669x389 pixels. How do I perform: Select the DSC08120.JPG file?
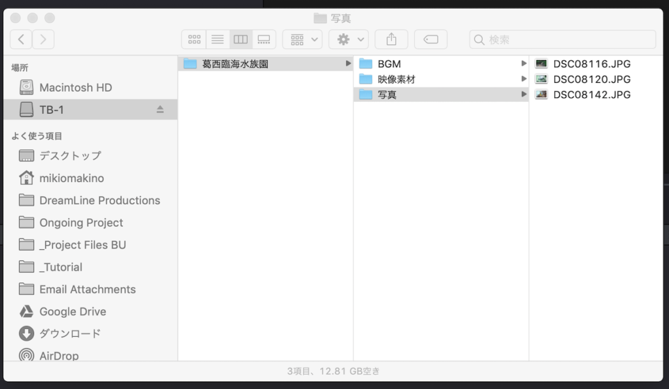tap(591, 79)
